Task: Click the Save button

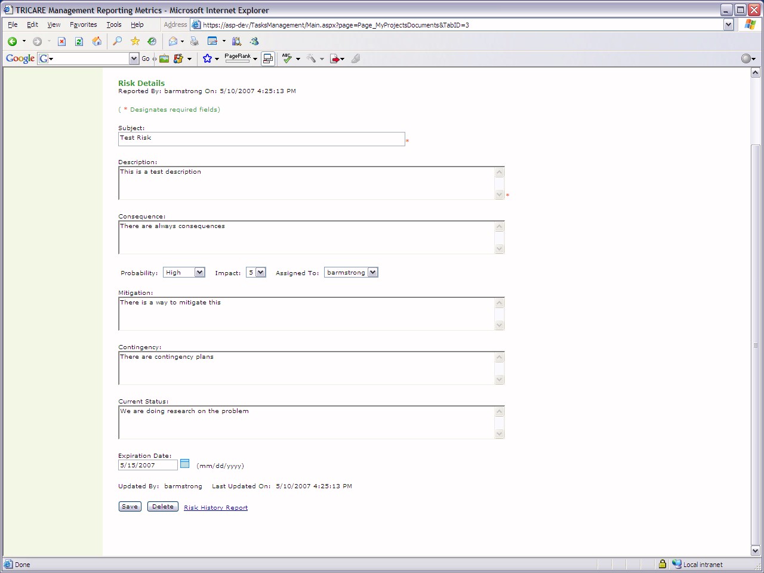Action: [130, 507]
